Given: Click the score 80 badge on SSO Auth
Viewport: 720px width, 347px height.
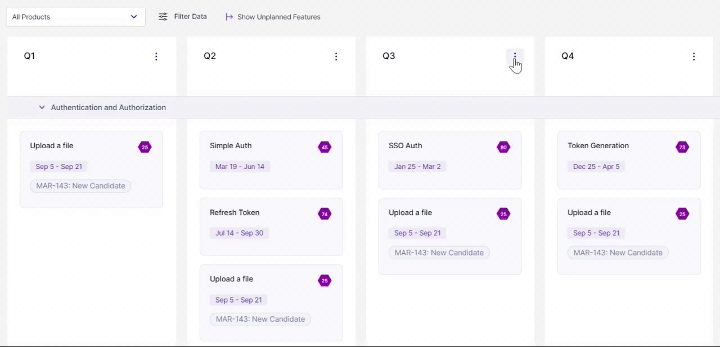Looking at the screenshot, I should pyautogui.click(x=503, y=147).
